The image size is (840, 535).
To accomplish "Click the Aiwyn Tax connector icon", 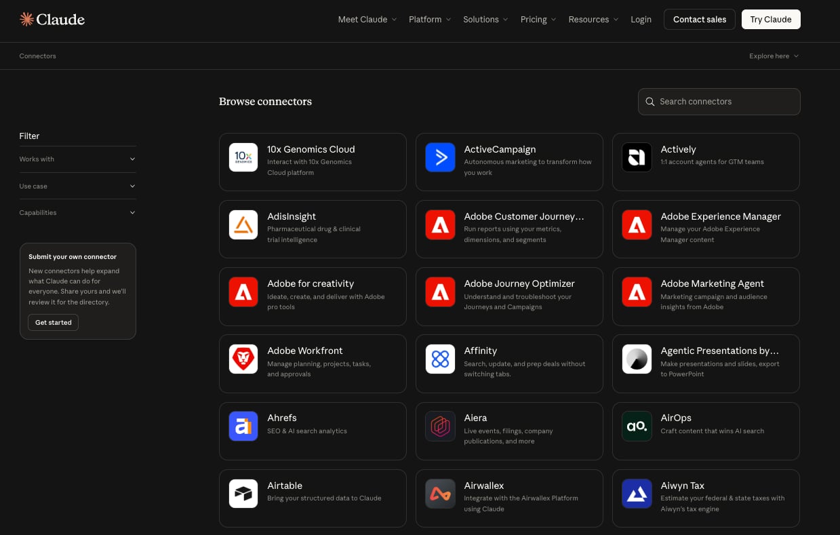I will [x=637, y=494].
